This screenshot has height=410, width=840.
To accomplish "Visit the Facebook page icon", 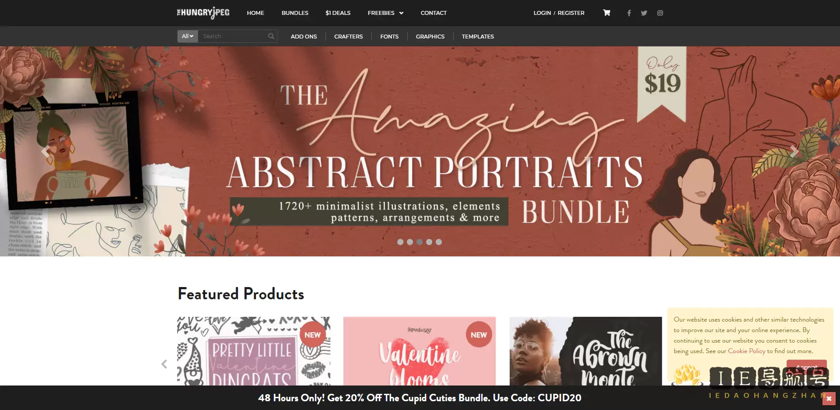I will (629, 13).
